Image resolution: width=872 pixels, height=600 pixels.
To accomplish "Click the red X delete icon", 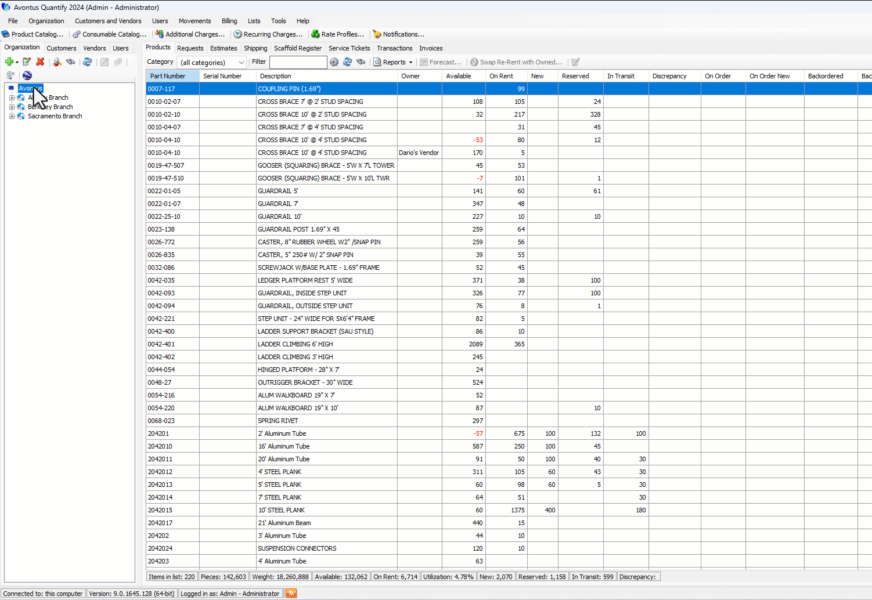I will [40, 62].
